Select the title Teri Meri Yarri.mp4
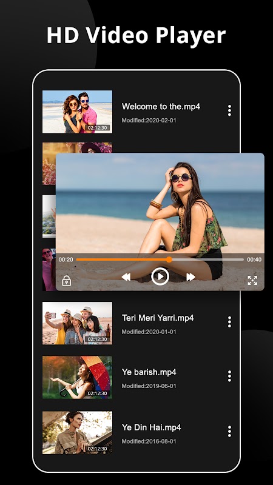Screen dimensions: 273x485 (158, 318)
